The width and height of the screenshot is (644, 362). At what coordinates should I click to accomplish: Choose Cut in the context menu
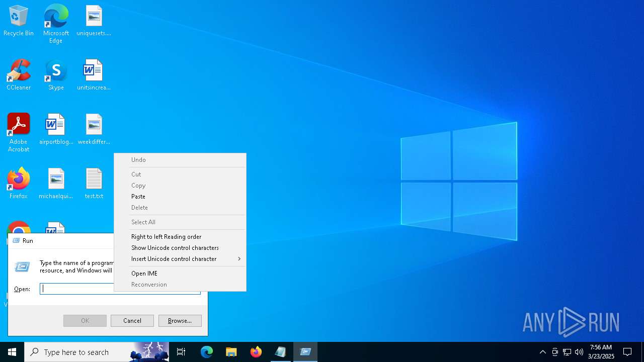coord(180,174)
